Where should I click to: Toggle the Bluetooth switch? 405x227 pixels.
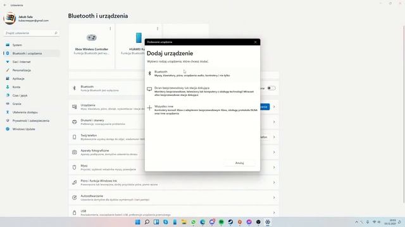[271, 88]
